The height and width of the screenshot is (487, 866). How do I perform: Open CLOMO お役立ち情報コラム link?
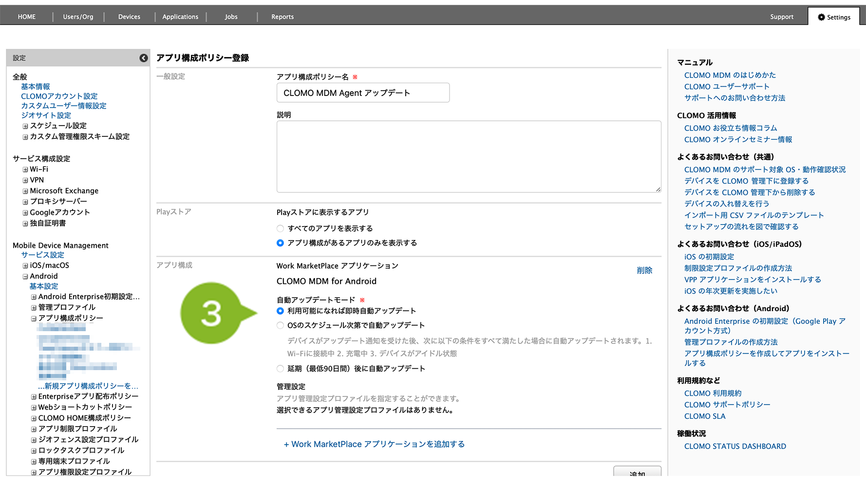731,128
